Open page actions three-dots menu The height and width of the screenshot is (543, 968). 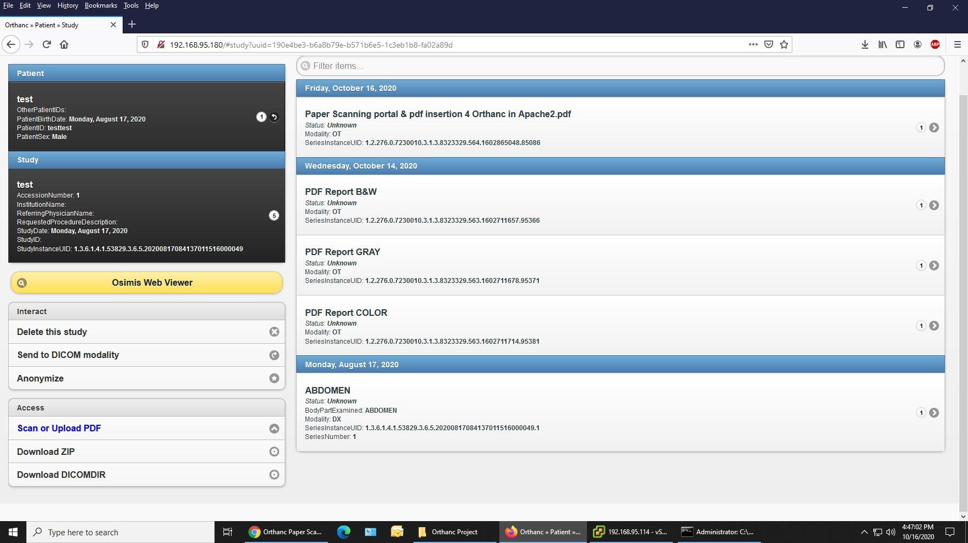pyautogui.click(x=753, y=45)
